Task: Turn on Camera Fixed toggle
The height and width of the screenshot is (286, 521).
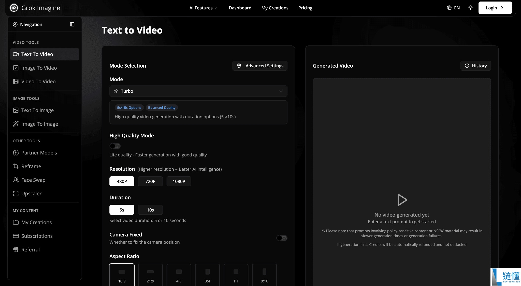Action: pyautogui.click(x=282, y=238)
